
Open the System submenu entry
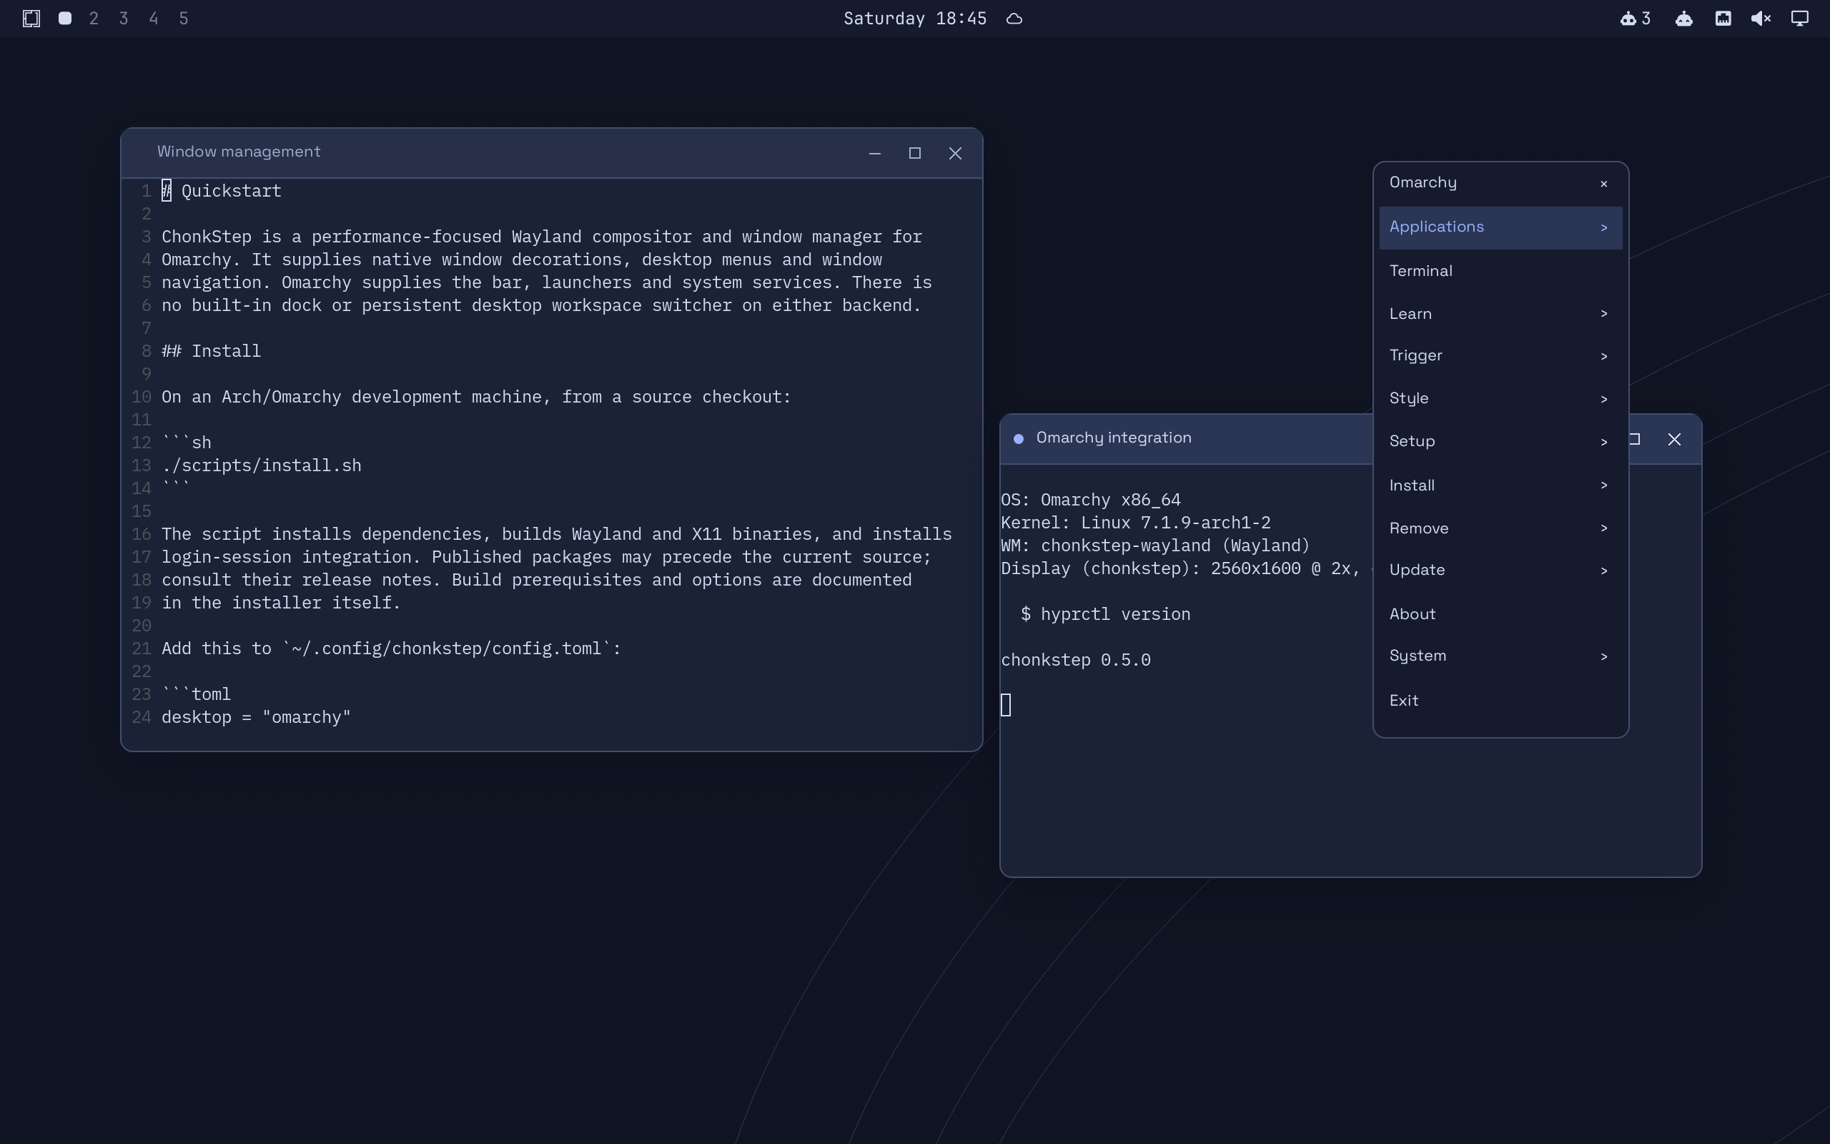pyautogui.click(x=1500, y=656)
